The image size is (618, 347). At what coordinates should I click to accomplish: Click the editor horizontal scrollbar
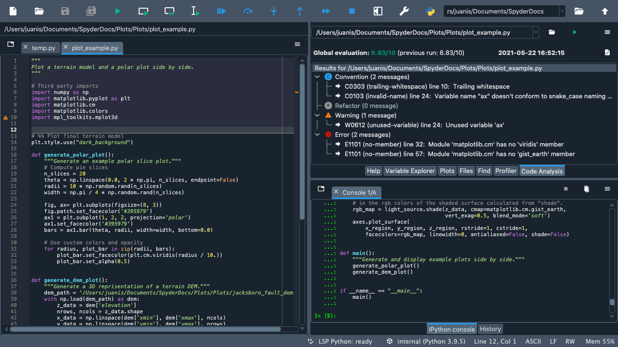145,329
